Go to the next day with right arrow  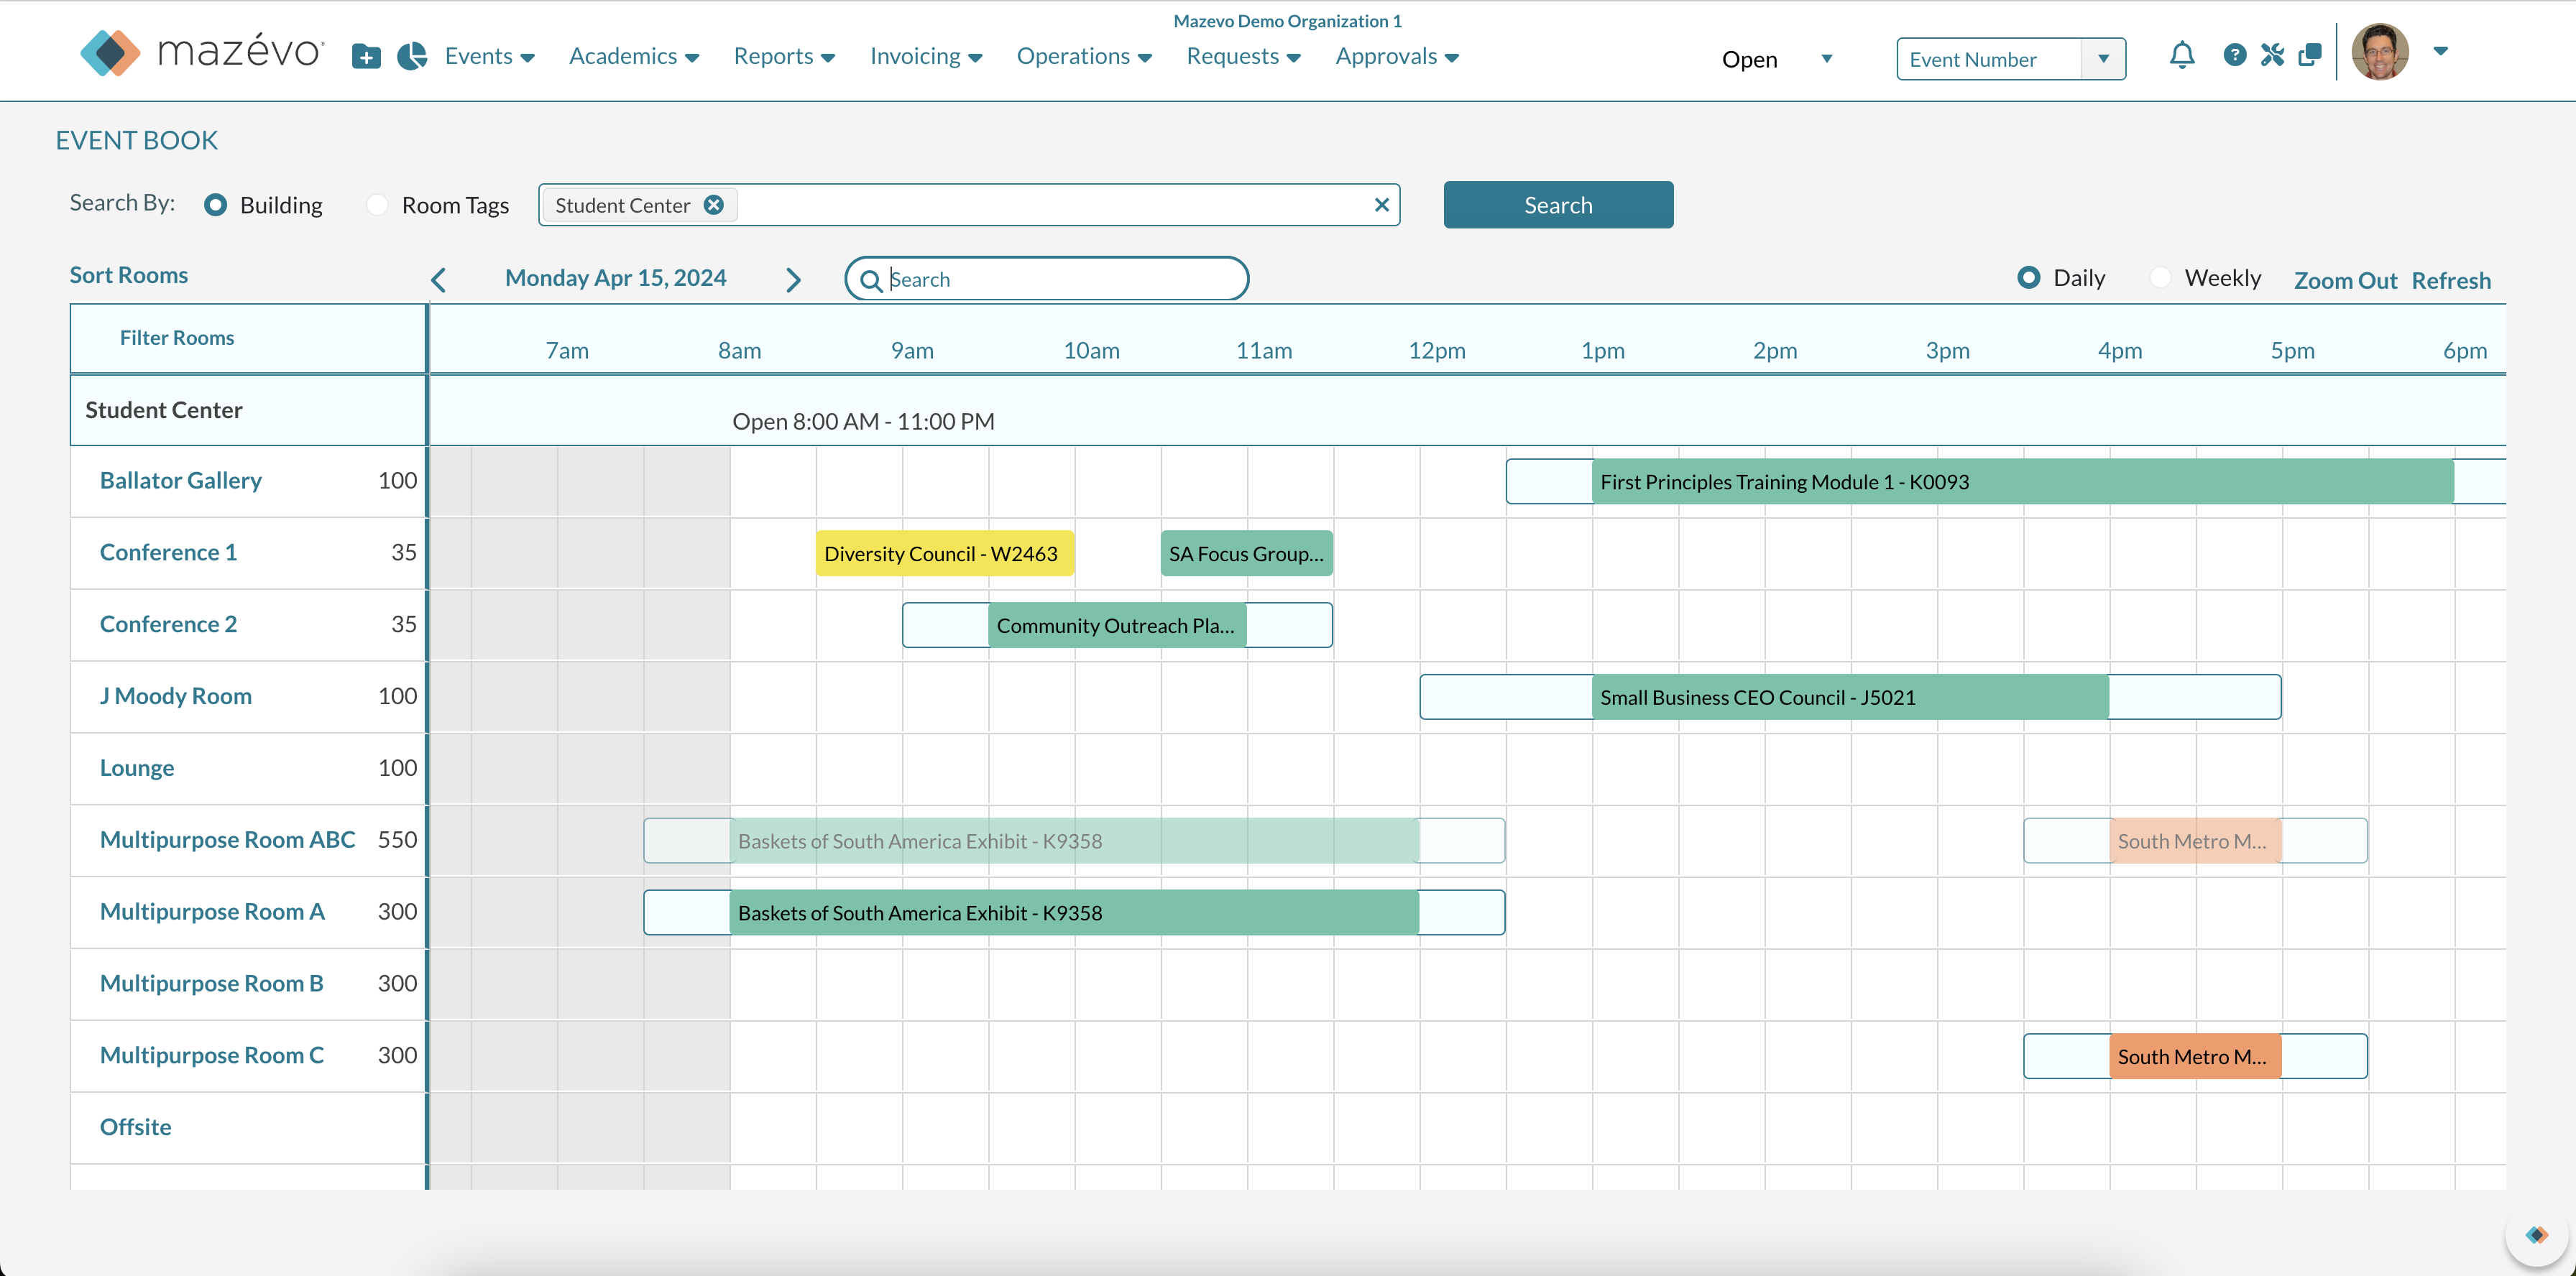point(793,279)
